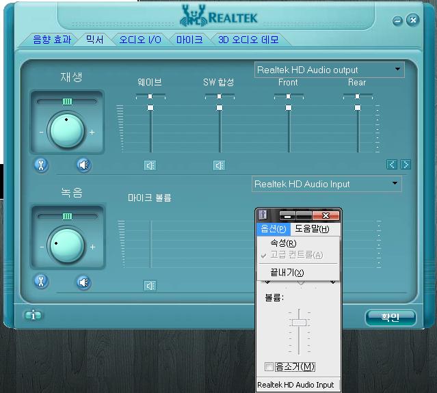This screenshot has height=393, width=437.
Task: Close the small volume control window
Action: click(326, 215)
